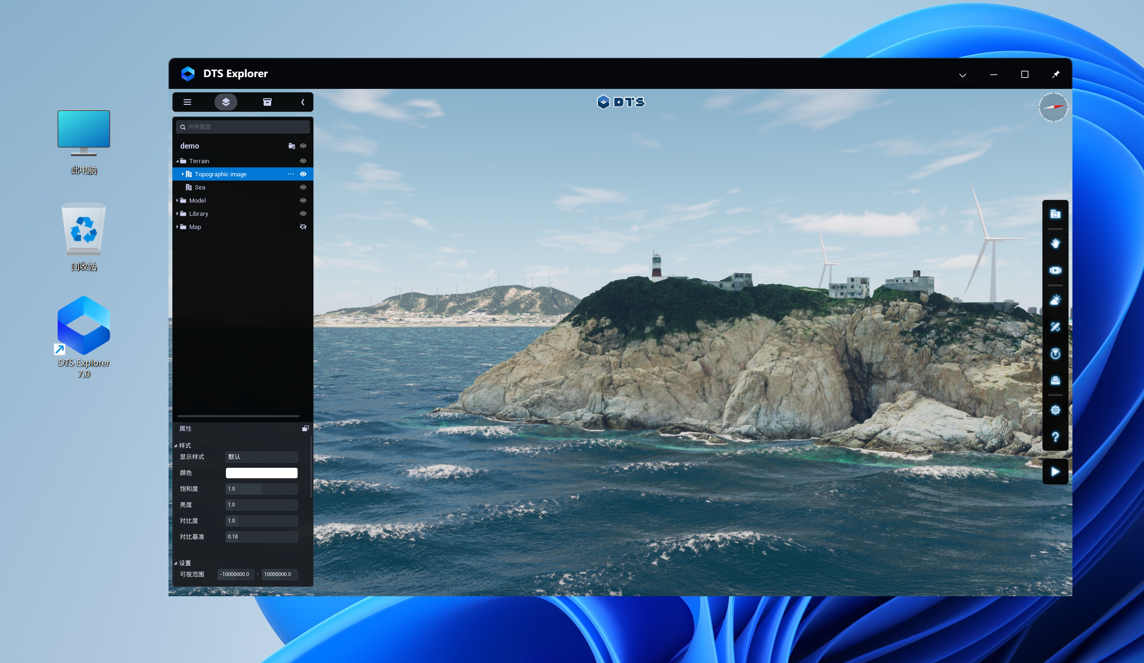Toggle visibility of the Model folder
The height and width of the screenshot is (663, 1144).
point(303,200)
